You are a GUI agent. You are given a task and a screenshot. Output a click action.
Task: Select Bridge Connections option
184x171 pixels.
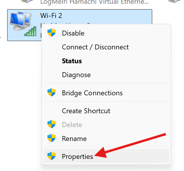[x=92, y=93]
